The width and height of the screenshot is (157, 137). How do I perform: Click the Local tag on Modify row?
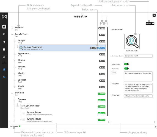(102, 74)
